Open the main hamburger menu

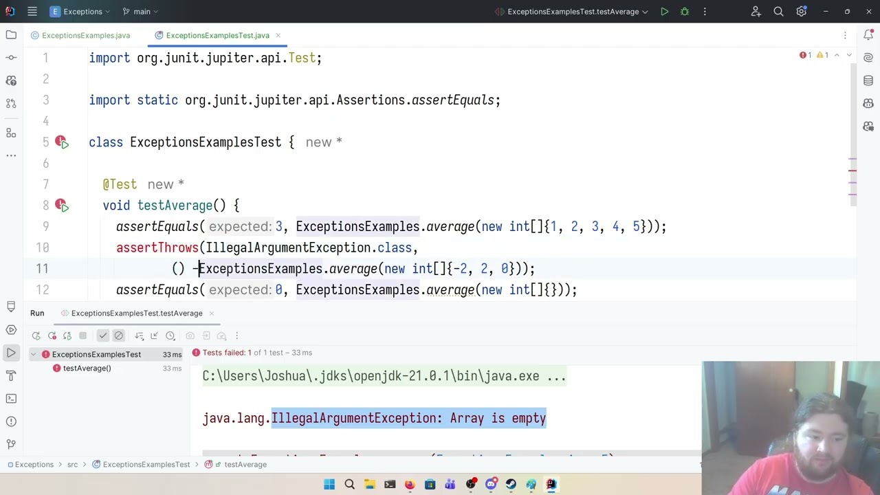pos(32,12)
